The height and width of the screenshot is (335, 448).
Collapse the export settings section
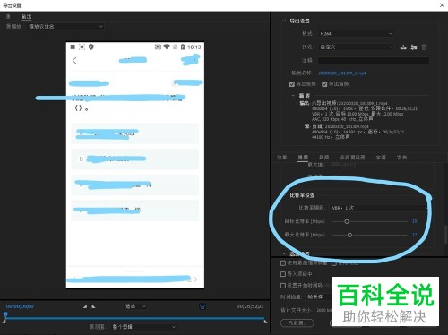point(284,21)
